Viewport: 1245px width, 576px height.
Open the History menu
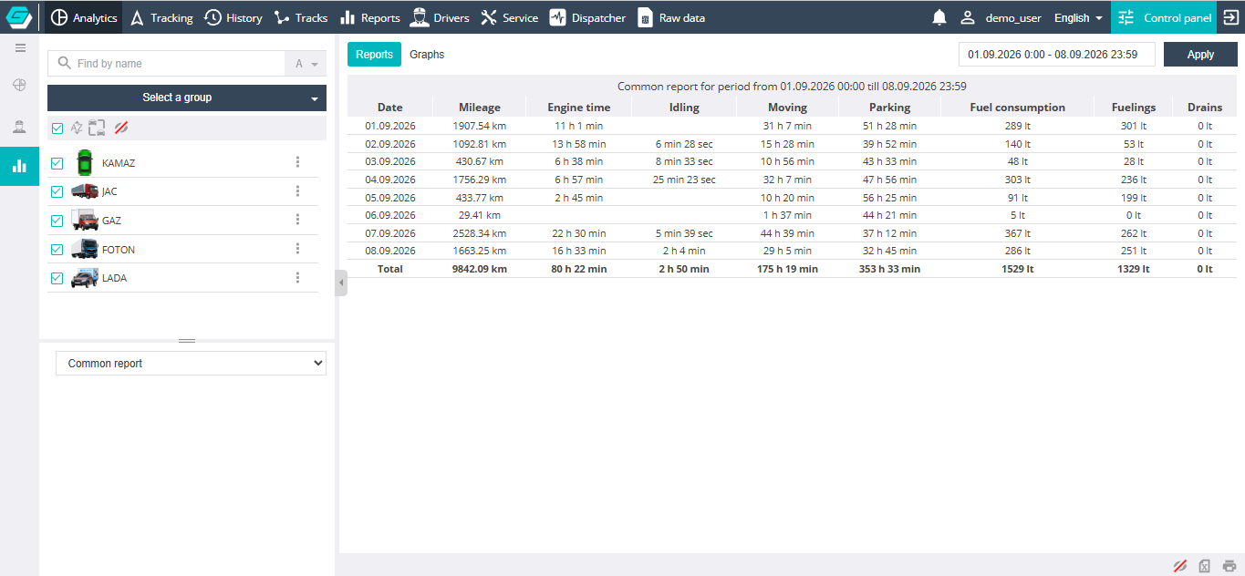pos(233,17)
